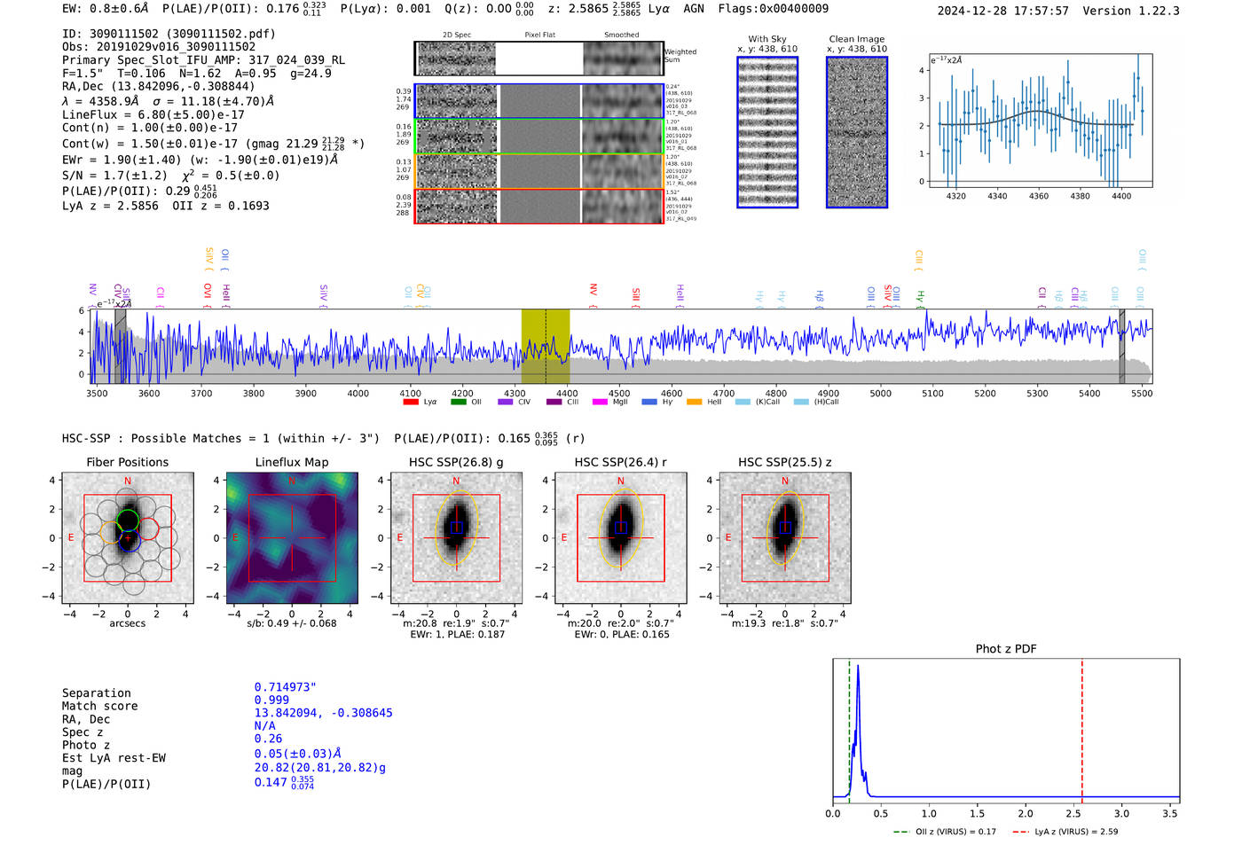Click the red dashed LyA z line
1242x845 pixels.
click(x=1082, y=727)
